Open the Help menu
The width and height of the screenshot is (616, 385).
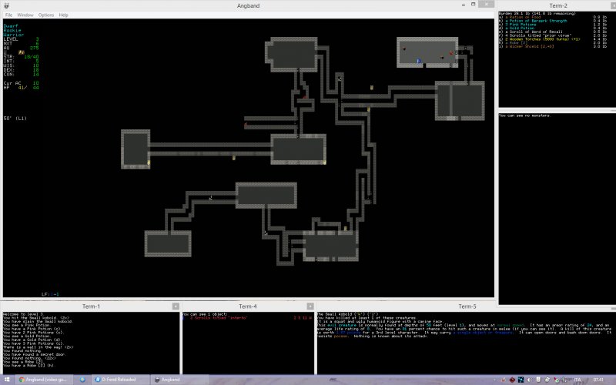click(x=64, y=15)
